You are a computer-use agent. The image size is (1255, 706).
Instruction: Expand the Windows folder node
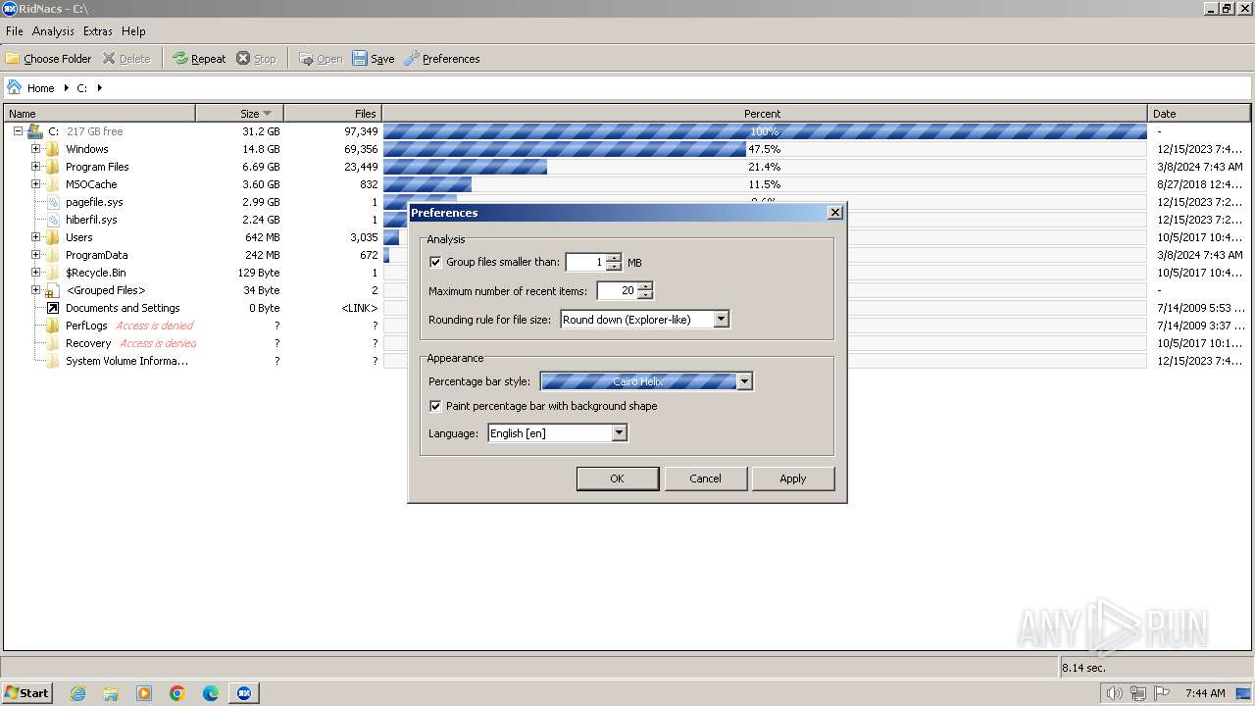35,149
